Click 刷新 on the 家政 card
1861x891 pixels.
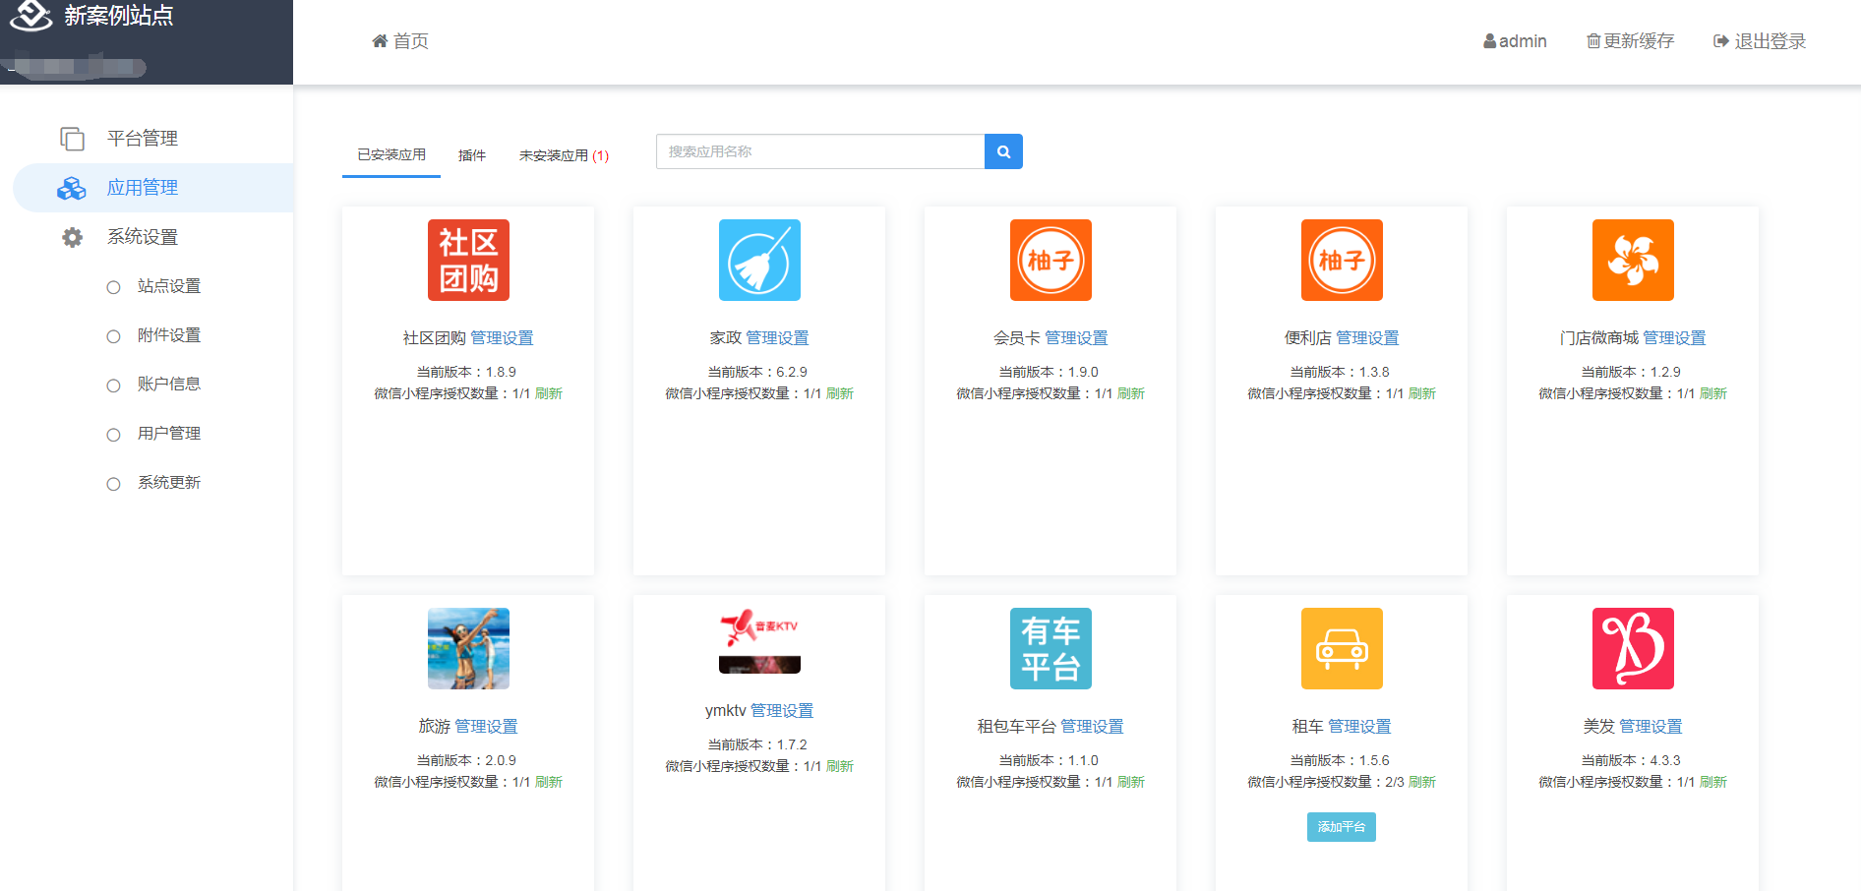[840, 393]
